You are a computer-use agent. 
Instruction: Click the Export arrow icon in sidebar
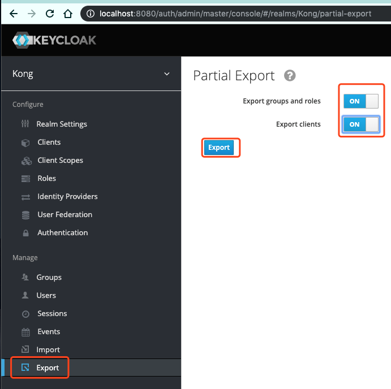[x=25, y=368]
